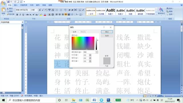Grow the font size
Screen dimensions: 183x103
click(40, 10)
